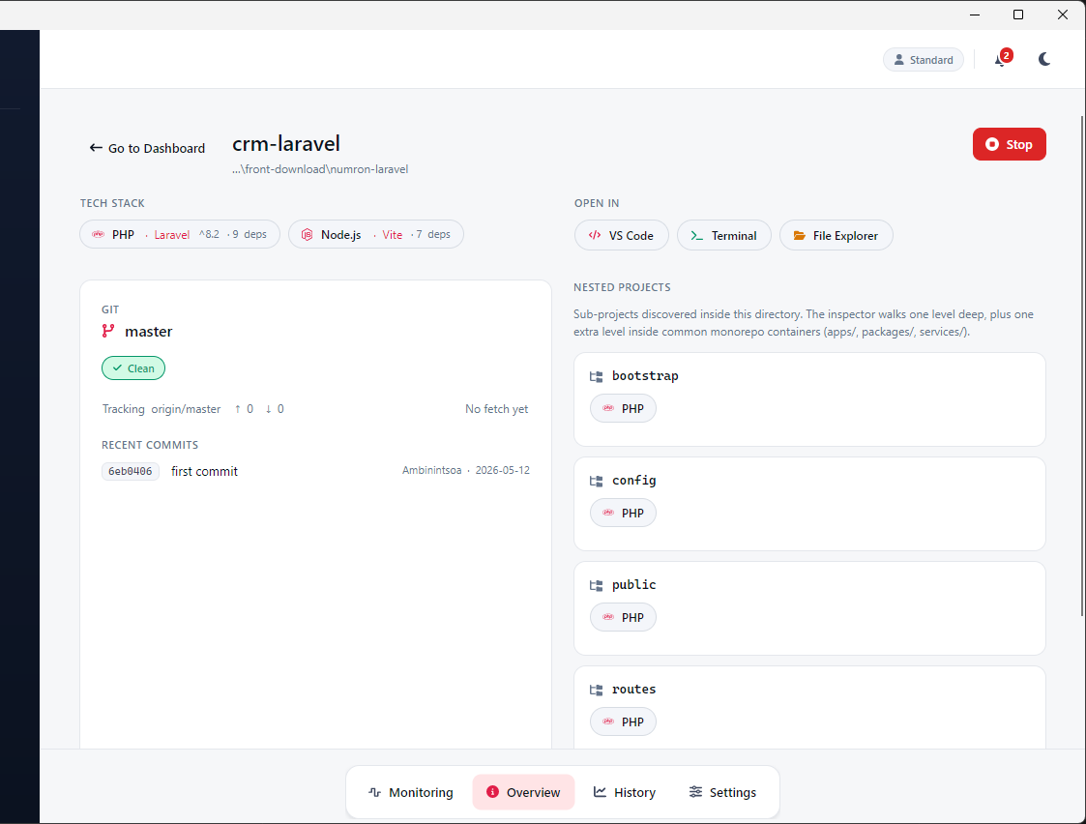Open project in Terminal
Viewport: 1086px width, 824px height.
[x=723, y=235]
